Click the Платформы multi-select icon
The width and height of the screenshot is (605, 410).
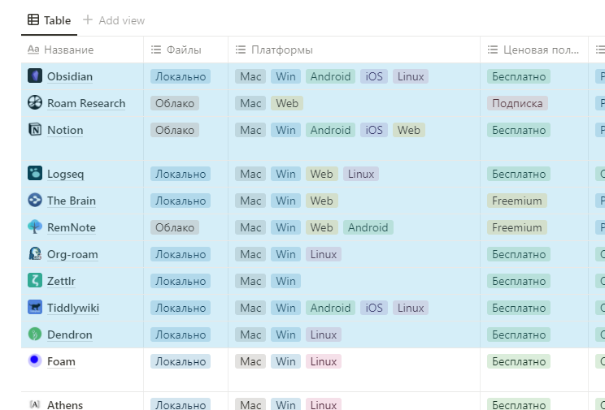pos(241,50)
